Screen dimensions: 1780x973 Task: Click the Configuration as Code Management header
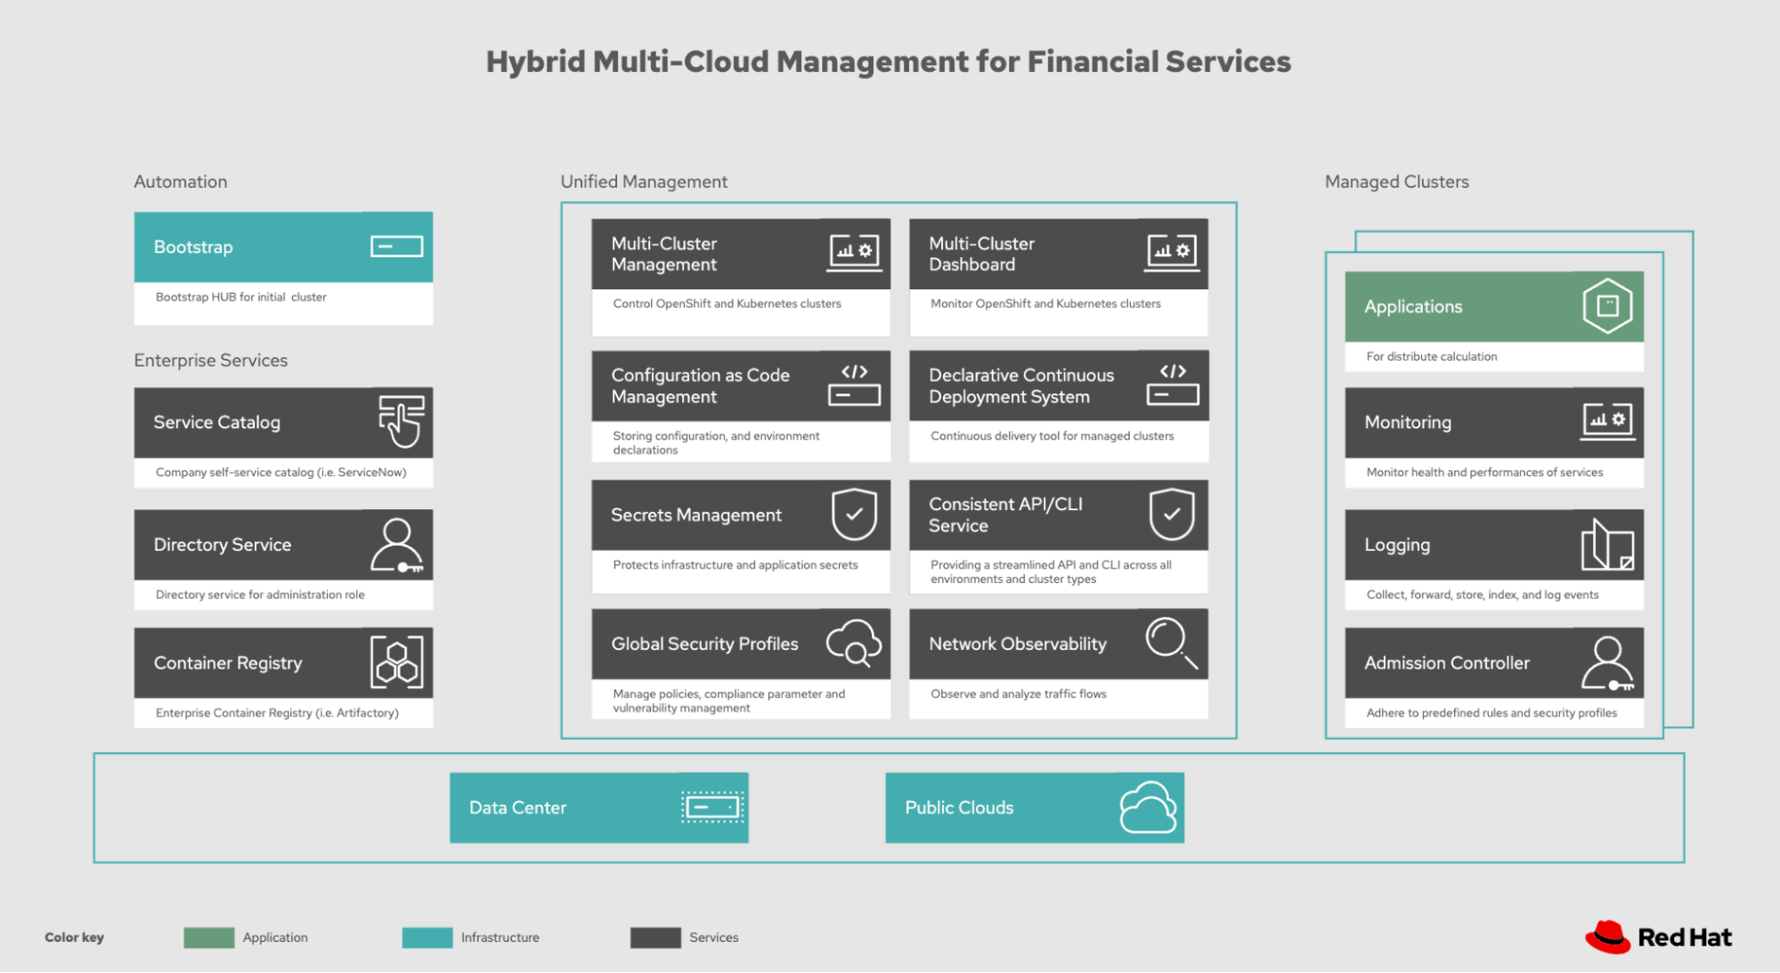(x=741, y=386)
